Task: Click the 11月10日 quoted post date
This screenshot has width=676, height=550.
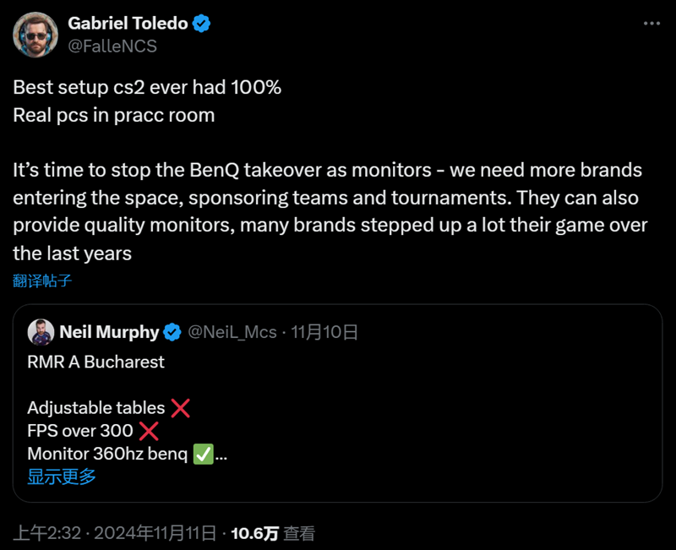Action: pyautogui.click(x=324, y=332)
